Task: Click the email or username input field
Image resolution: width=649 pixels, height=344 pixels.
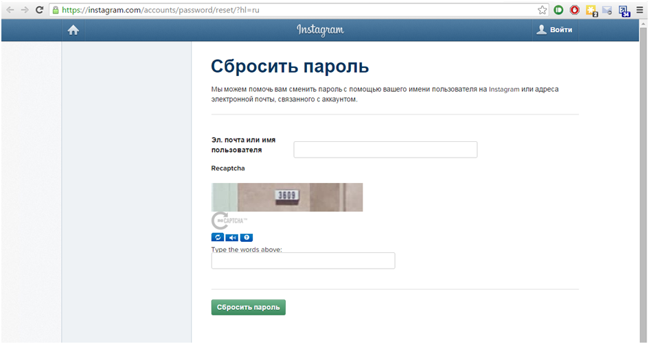Action: coord(385,149)
